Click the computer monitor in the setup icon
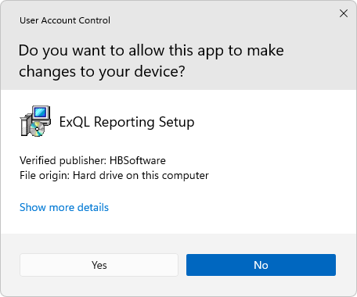This screenshot has height=297, width=357. click(x=41, y=115)
